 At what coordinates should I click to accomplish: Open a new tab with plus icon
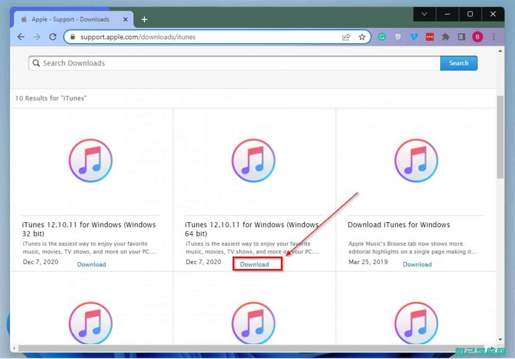(144, 19)
